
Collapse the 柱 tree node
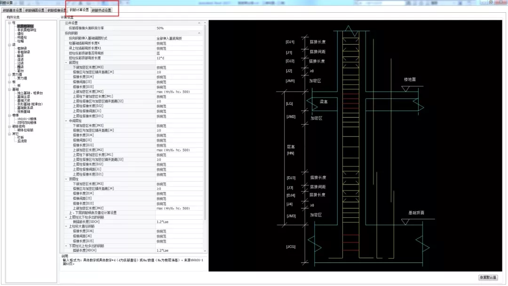pos(9,22)
